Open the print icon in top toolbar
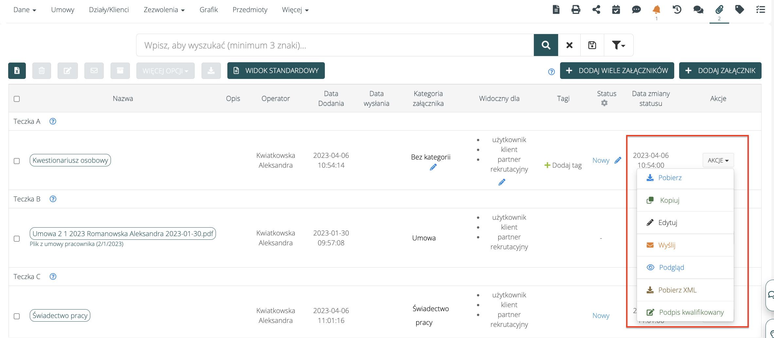 point(576,9)
